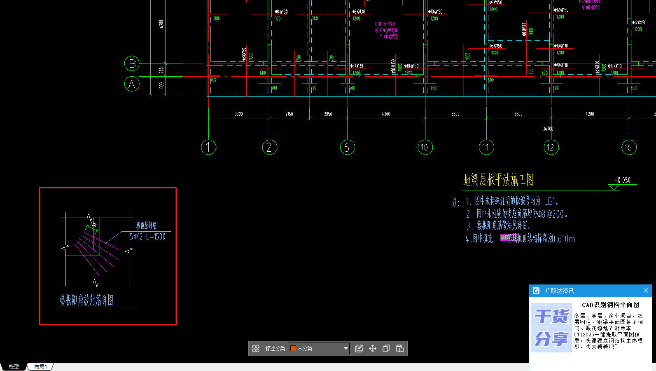Click the 2150 dimension text
This screenshot has height=371, width=656.
pos(289,114)
